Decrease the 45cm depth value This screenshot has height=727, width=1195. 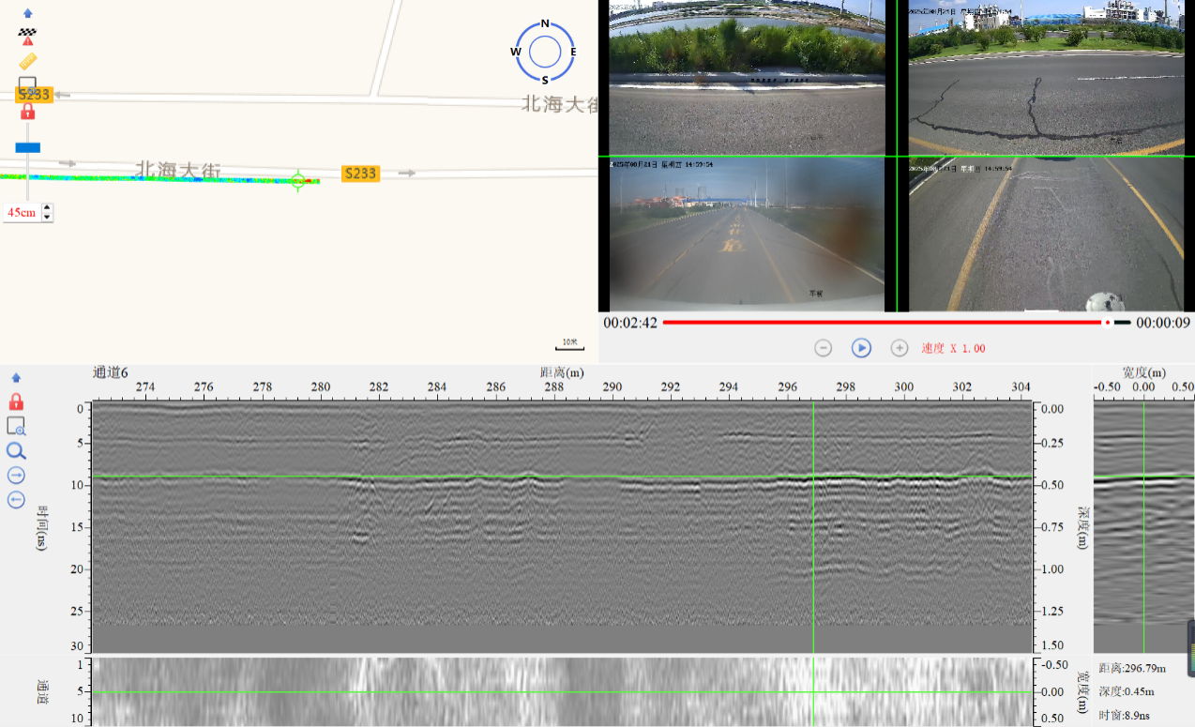48,218
